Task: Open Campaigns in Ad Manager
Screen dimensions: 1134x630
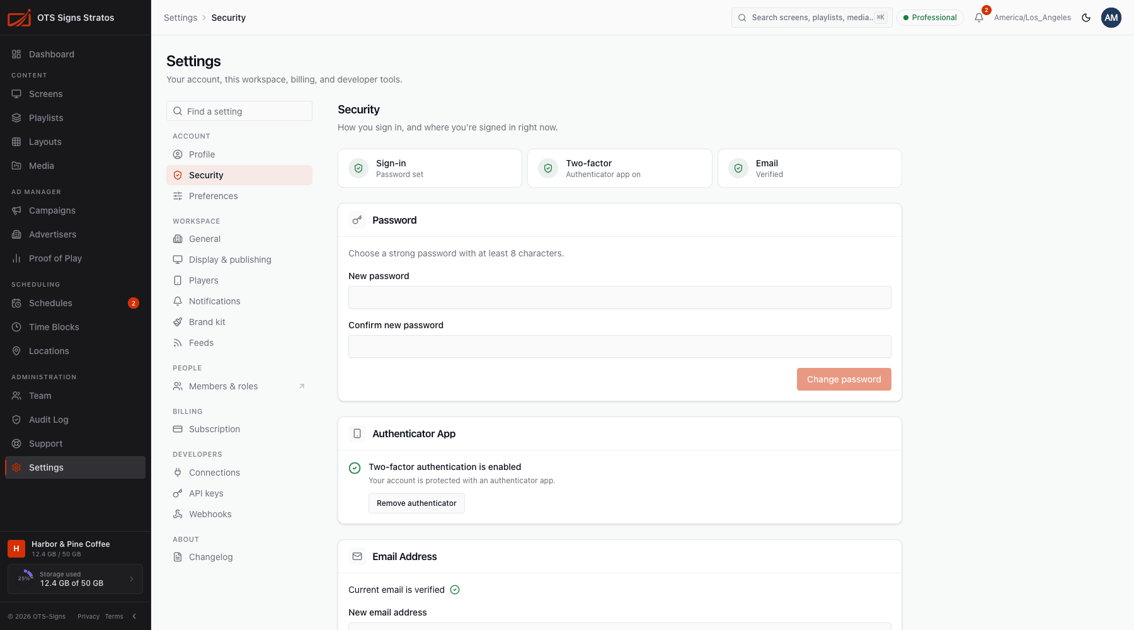Action: pos(76,210)
